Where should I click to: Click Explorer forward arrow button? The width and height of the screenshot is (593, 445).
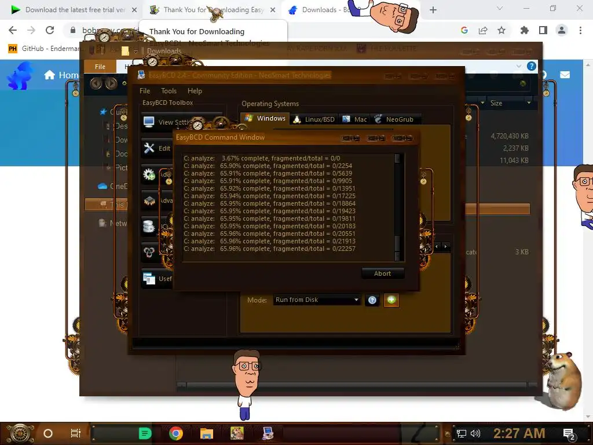[111, 83]
